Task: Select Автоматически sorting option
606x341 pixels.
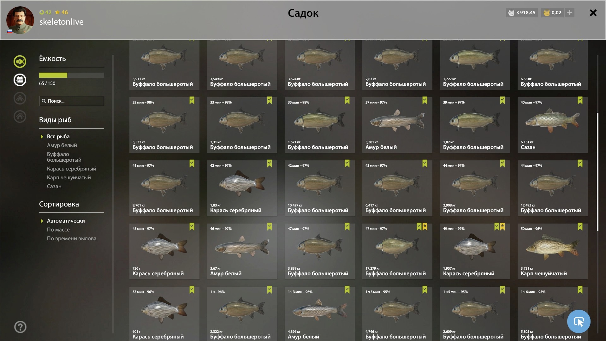Action: [66, 221]
